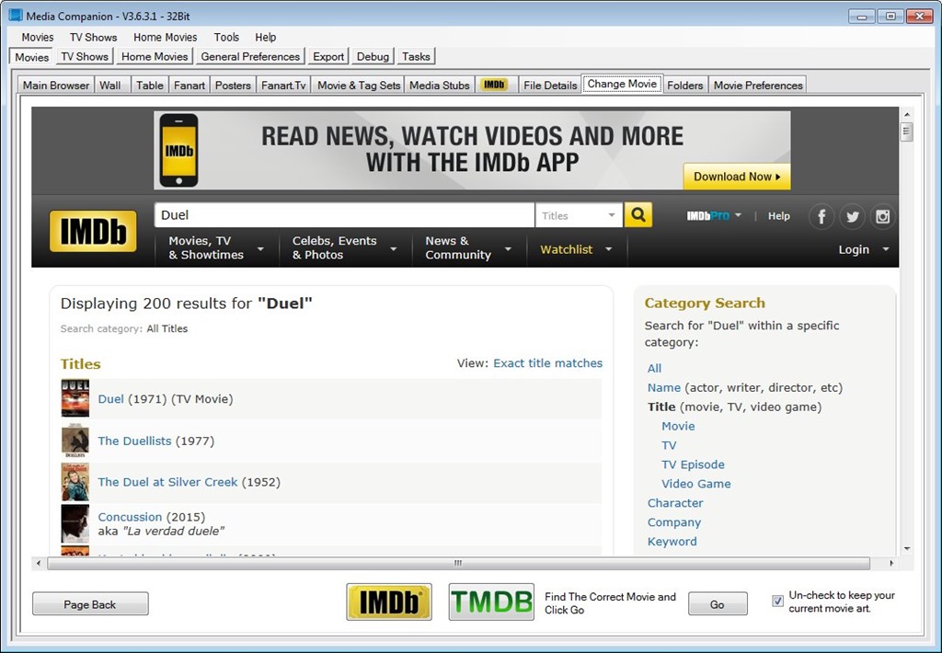Open The Duellists title link
The height and width of the screenshot is (653, 942).
point(134,441)
